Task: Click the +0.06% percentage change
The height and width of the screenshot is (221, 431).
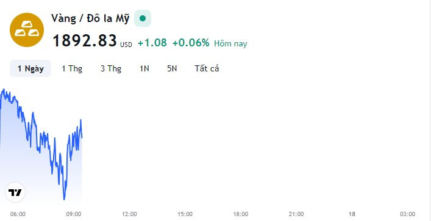Action: (191, 43)
